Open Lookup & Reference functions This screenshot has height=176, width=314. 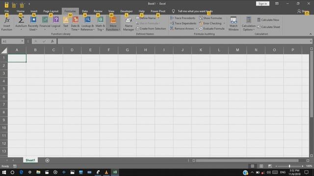point(87,23)
